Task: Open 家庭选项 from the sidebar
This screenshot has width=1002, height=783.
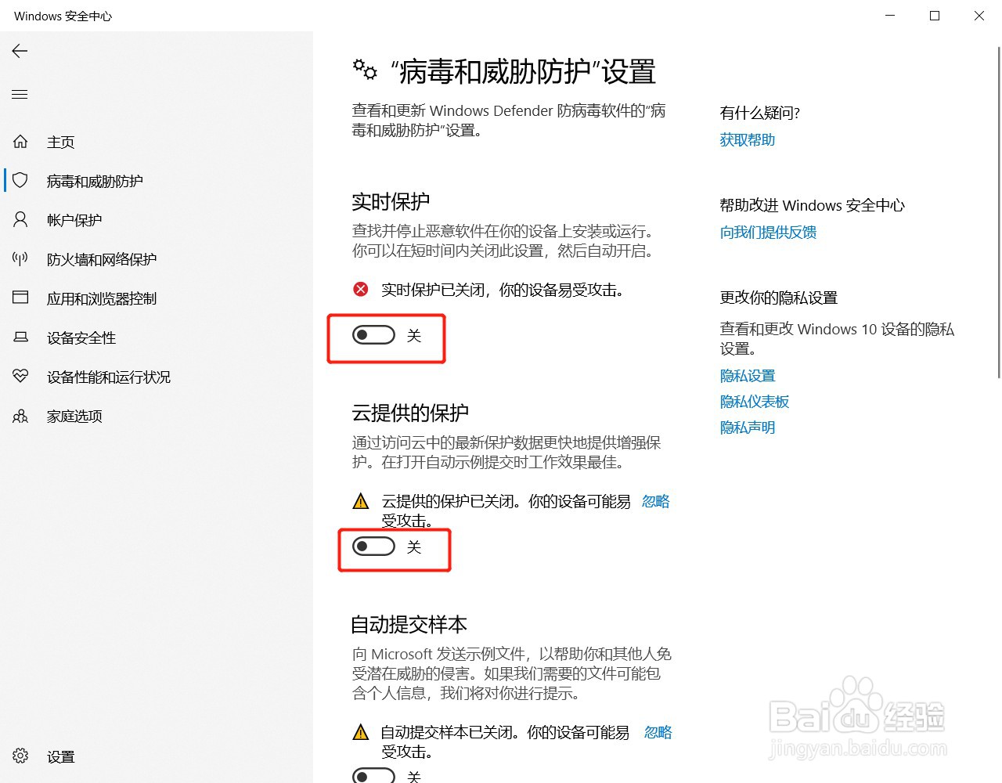Action: pos(75,416)
